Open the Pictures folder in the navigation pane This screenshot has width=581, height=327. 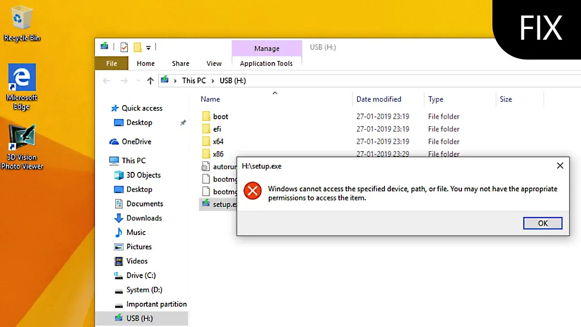click(x=133, y=247)
